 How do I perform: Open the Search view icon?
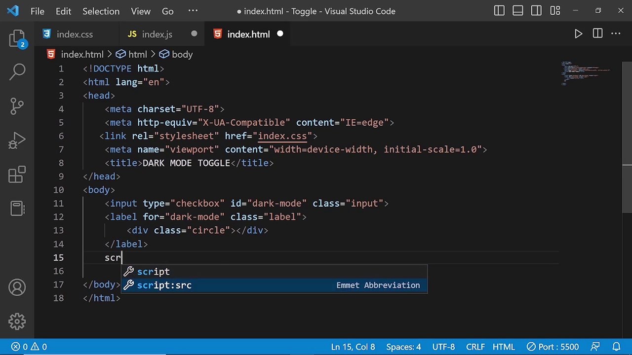point(17,71)
